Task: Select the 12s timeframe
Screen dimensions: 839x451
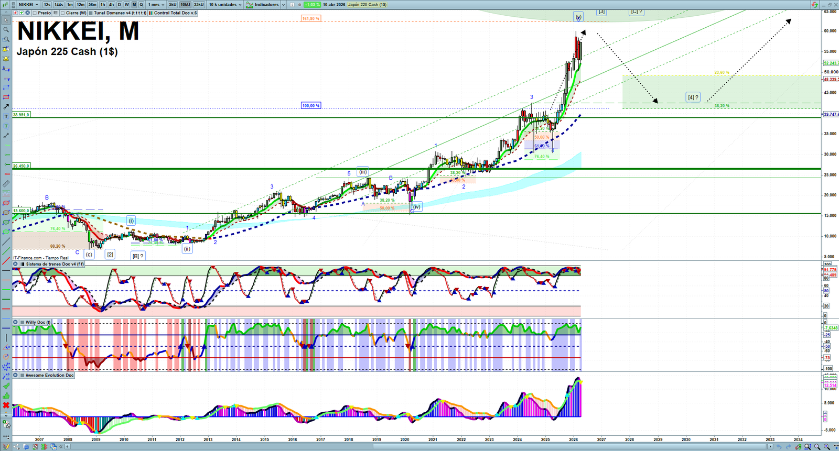Action: point(47,5)
